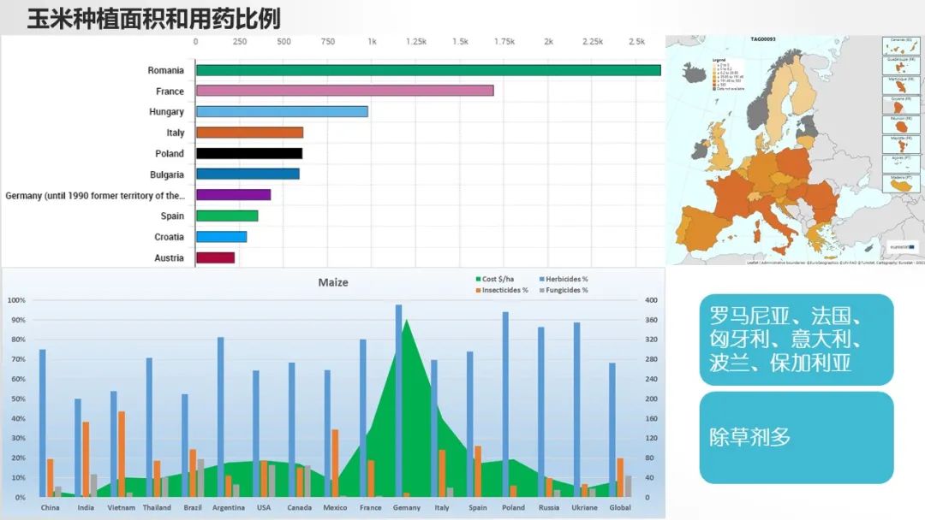Select the crimson Austria bar
This screenshot has width=925, height=520.
pos(215,257)
